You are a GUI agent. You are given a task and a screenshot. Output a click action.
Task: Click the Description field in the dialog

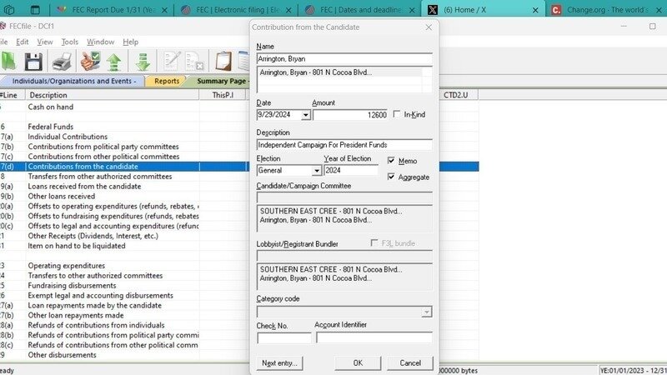(344, 144)
